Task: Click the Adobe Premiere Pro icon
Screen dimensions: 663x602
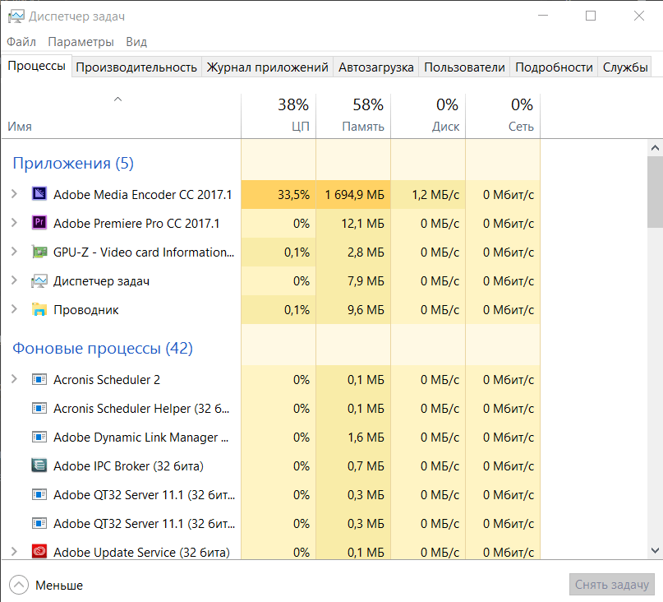Action: [39, 223]
